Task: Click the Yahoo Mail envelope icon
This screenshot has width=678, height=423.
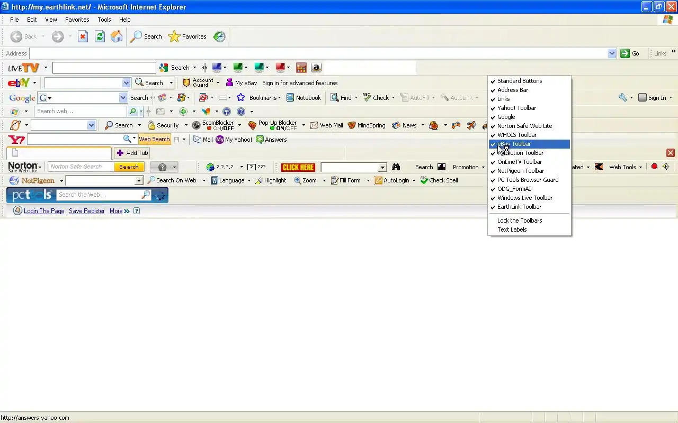Action: pyautogui.click(x=197, y=140)
